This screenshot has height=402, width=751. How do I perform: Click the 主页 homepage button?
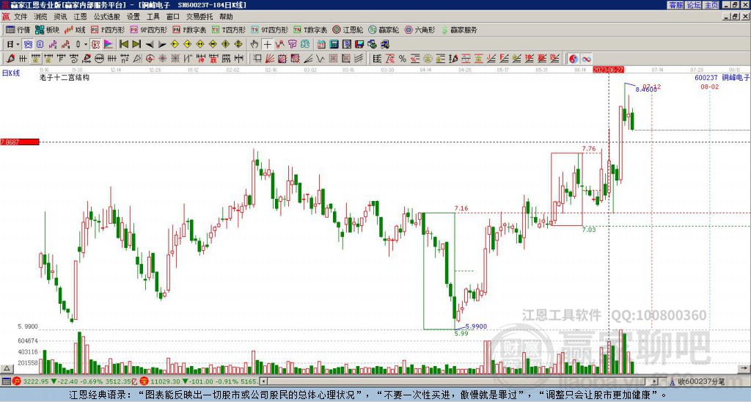tap(711, 5)
